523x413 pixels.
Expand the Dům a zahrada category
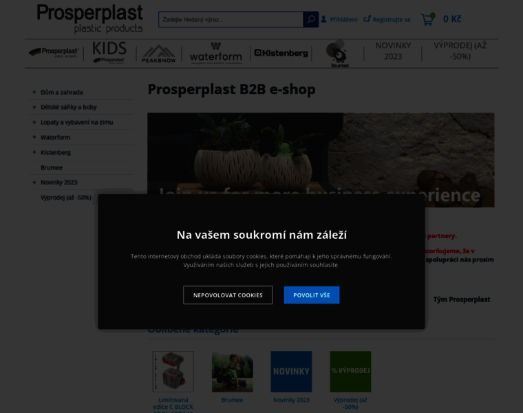[x=34, y=92]
